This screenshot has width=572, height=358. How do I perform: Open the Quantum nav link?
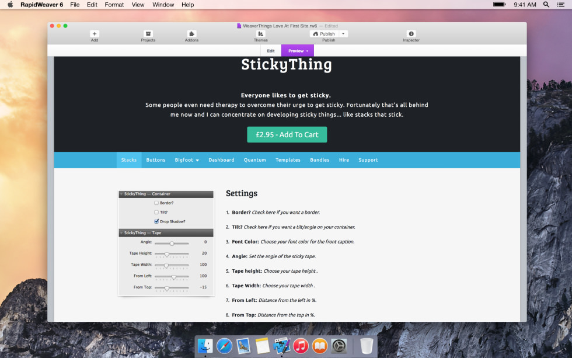(254, 160)
